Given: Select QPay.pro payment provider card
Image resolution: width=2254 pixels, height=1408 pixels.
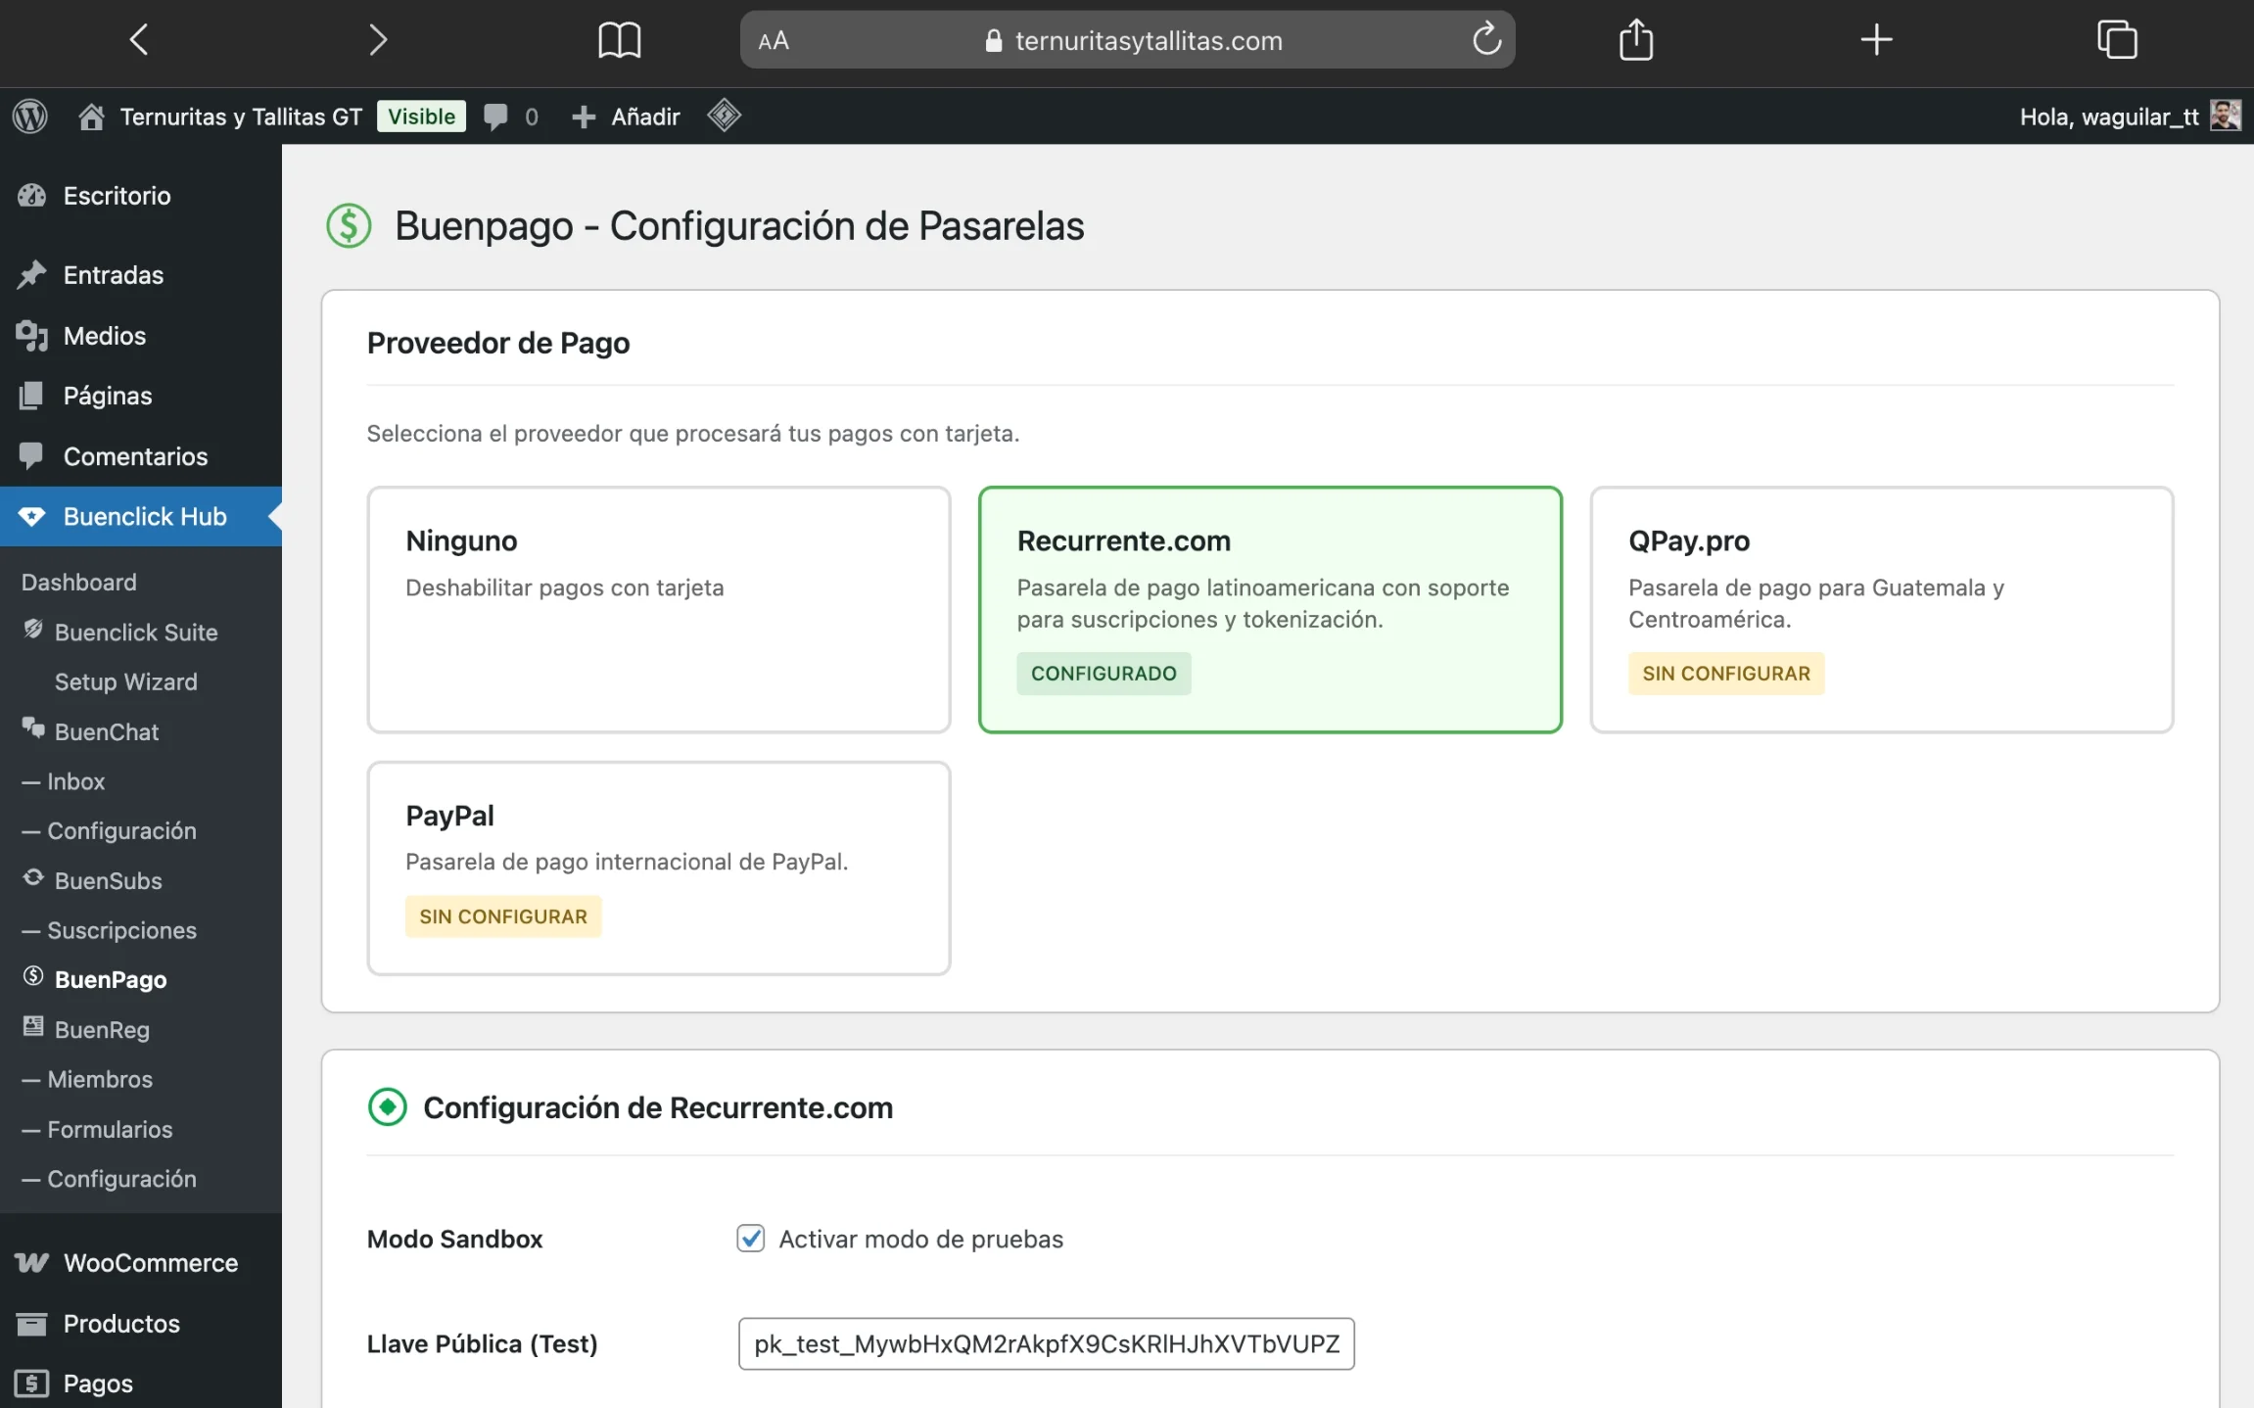Looking at the screenshot, I should (x=1880, y=609).
